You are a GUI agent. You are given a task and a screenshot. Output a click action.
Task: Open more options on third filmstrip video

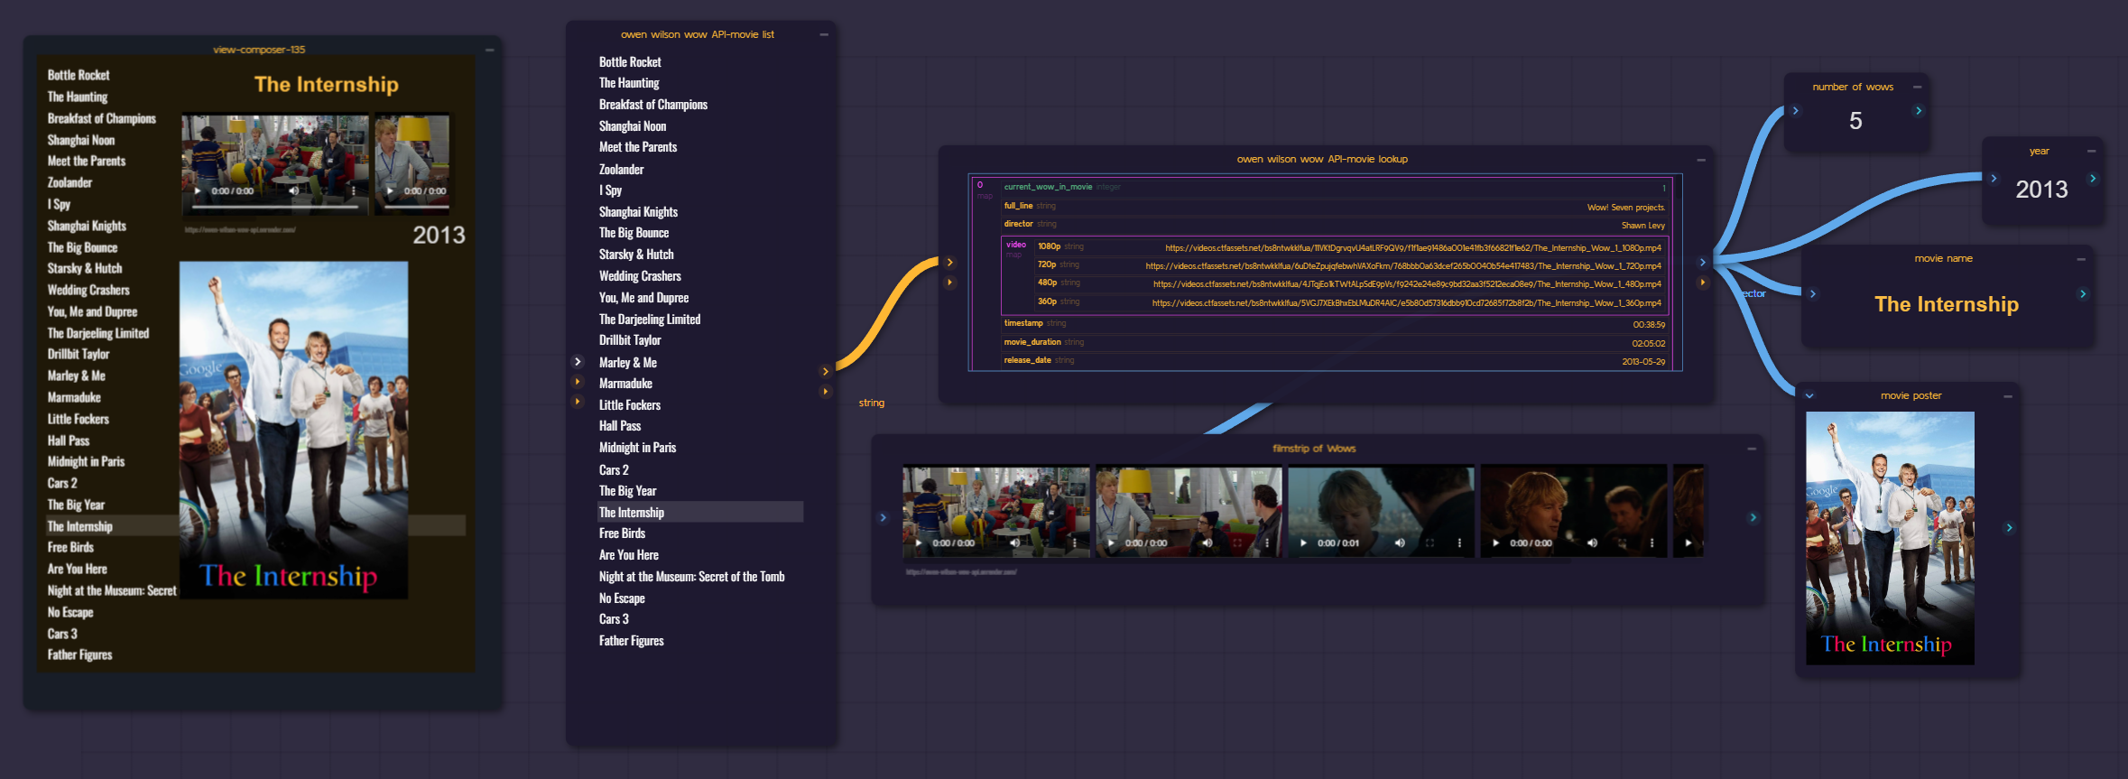(x=1459, y=543)
